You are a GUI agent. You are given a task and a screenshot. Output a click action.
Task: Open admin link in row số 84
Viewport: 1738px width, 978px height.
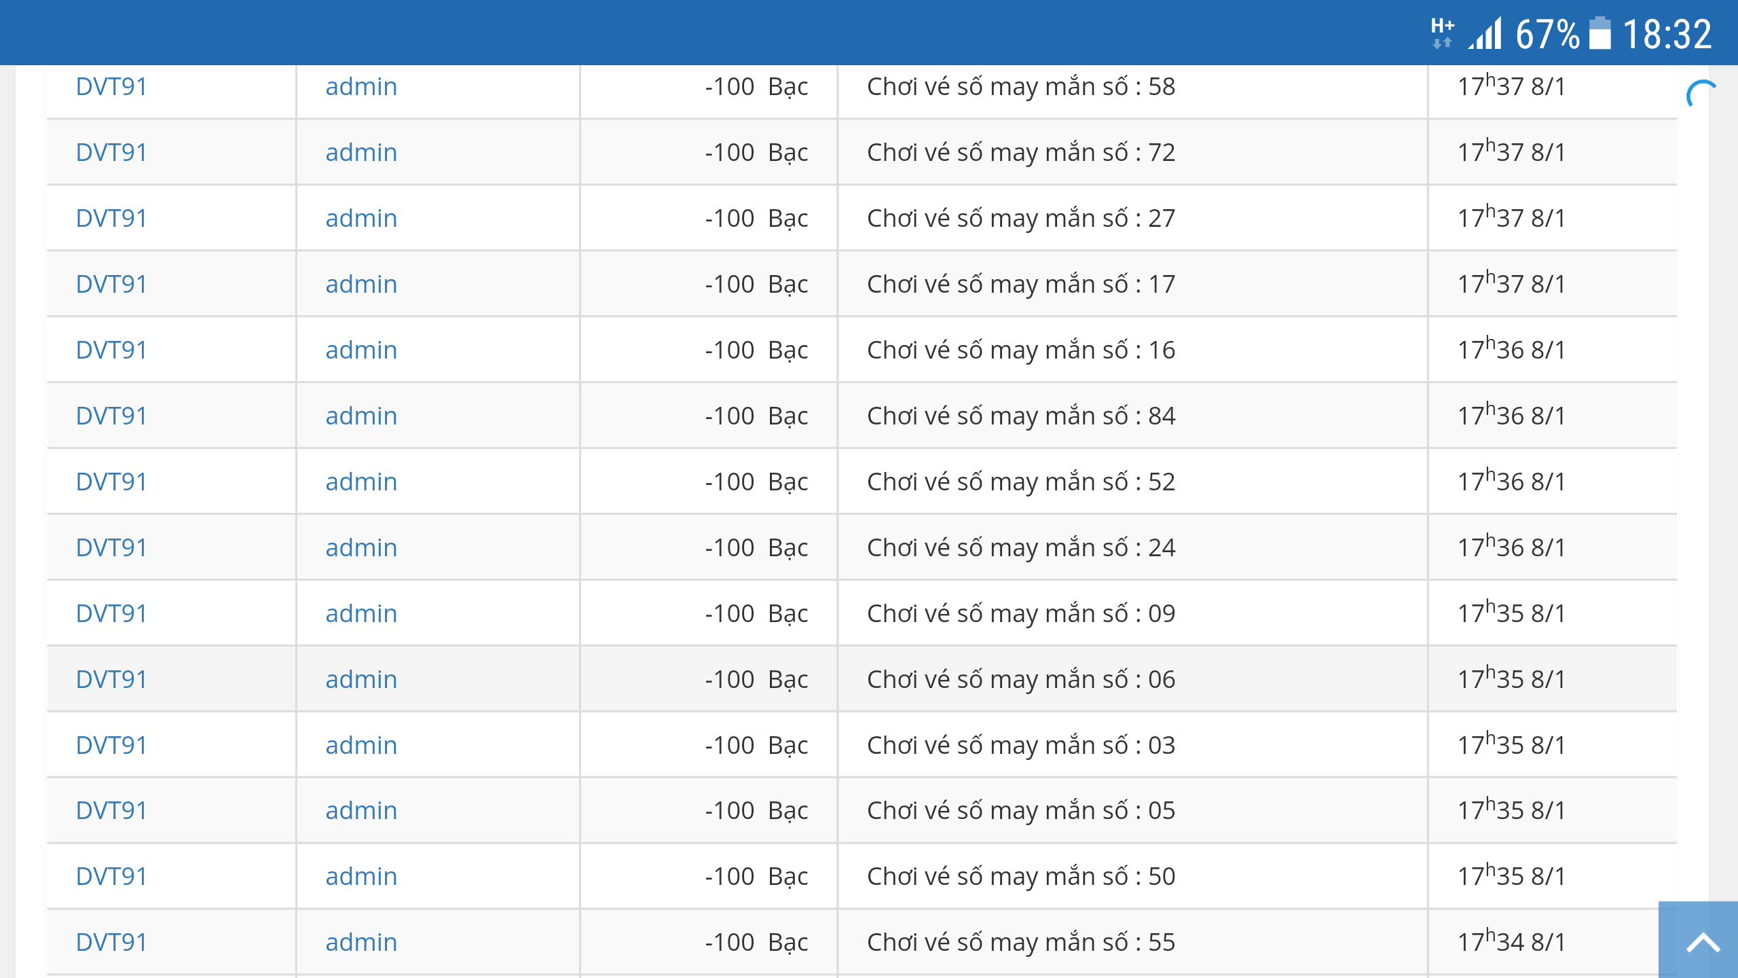point(361,416)
